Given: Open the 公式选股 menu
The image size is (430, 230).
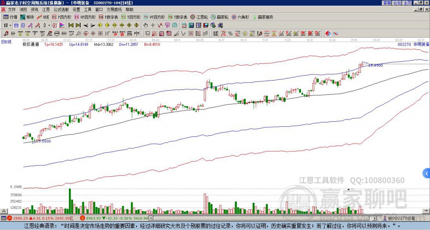Looking at the screenshot, I should tap(61, 10).
